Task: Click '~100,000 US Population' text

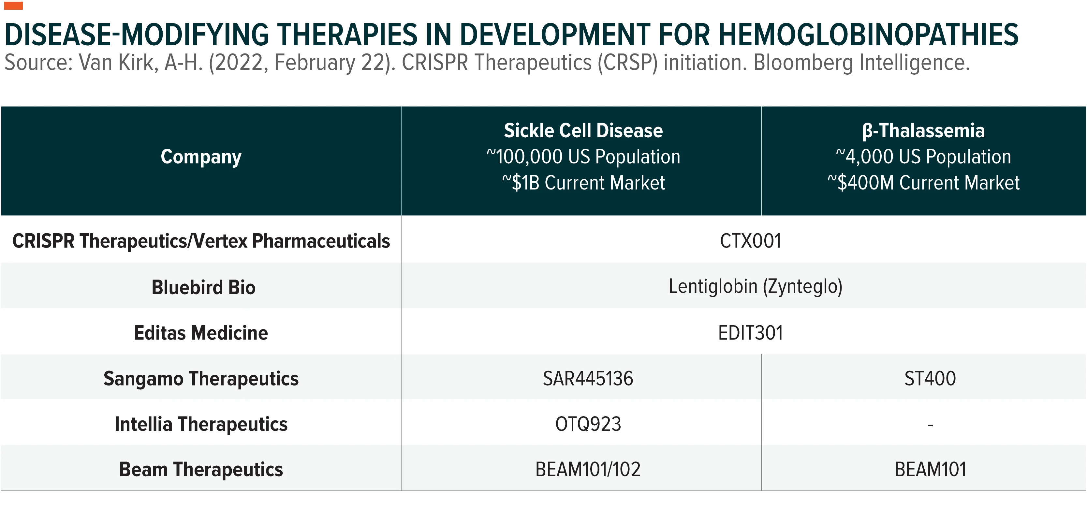Action: coord(583,157)
